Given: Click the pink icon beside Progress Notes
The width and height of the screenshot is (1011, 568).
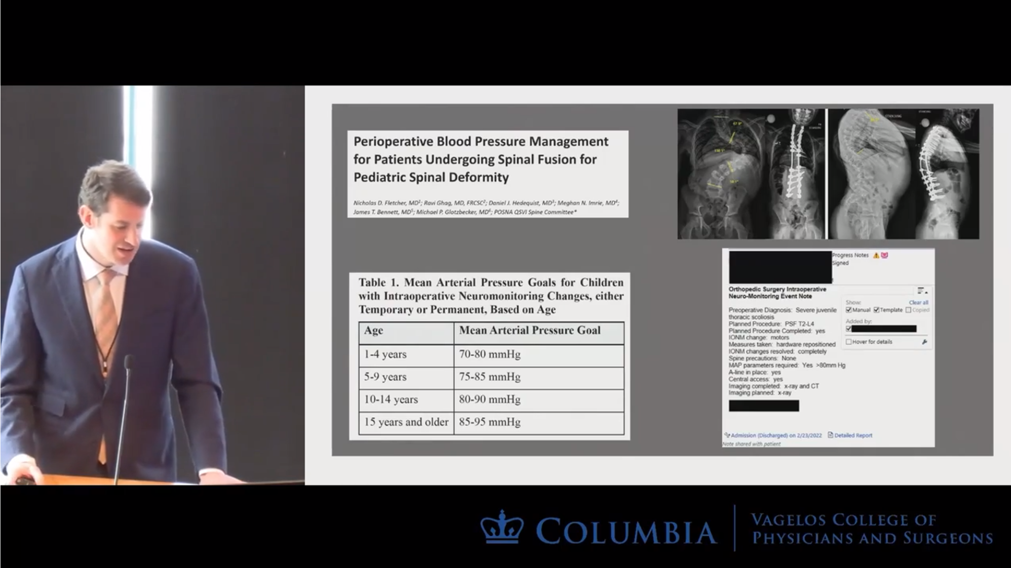Looking at the screenshot, I should pyautogui.click(x=884, y=256).
